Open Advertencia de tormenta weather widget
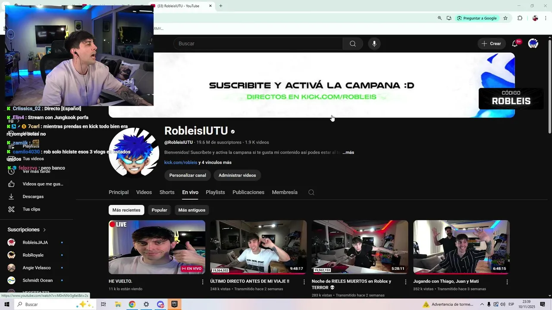Image resolution: width=552 pixels, height=310 pixels. tap(448, 304)
